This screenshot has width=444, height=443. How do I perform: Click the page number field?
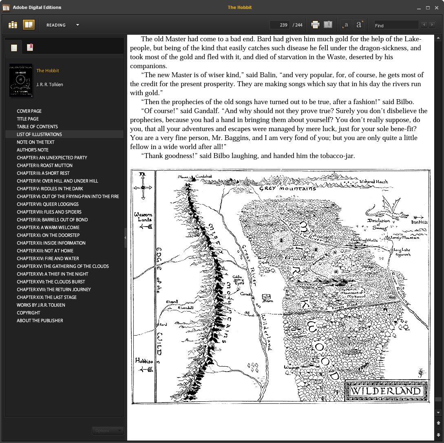click(x=279, y=25)
